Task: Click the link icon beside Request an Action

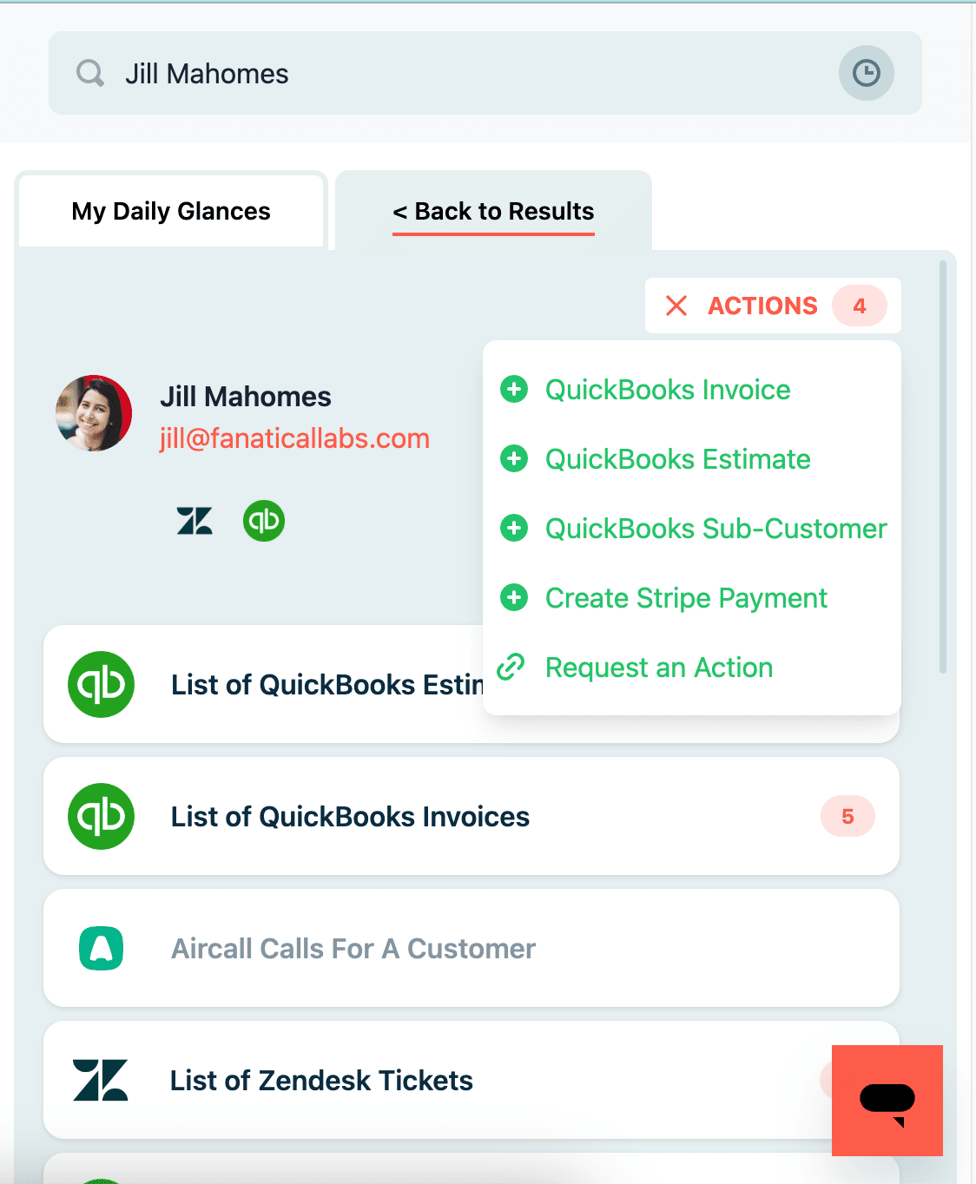Action: point(511,668)
